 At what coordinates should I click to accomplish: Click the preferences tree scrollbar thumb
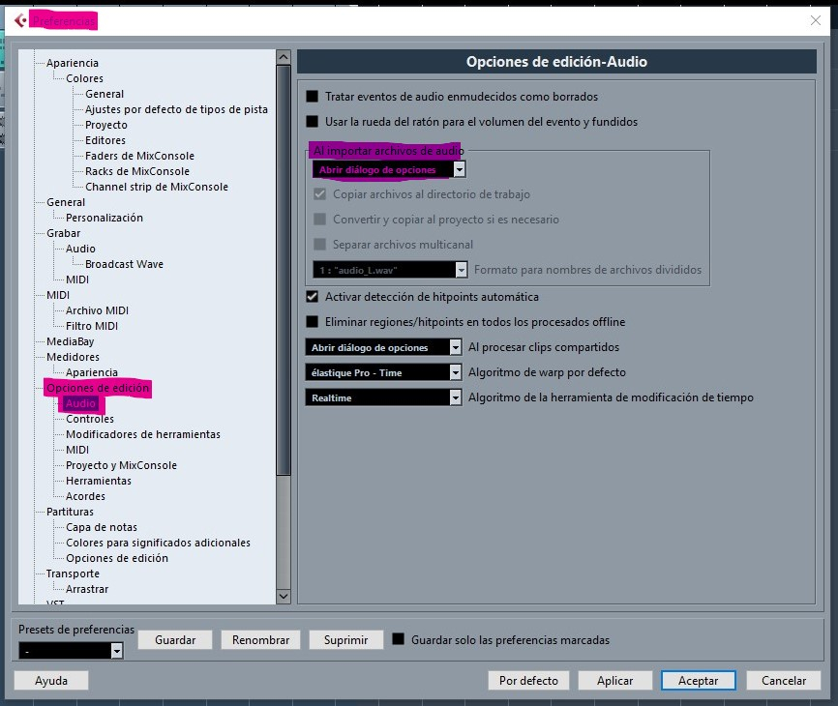coord(284,270)
